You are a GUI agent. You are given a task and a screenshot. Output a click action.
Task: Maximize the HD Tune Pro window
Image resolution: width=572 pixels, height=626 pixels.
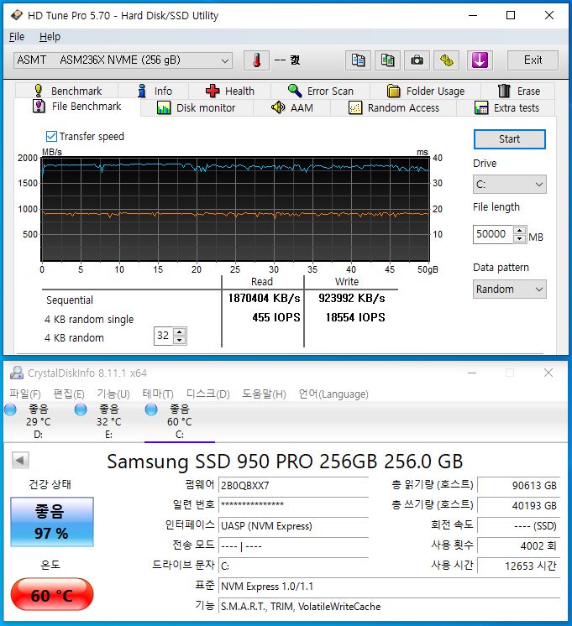511,16
